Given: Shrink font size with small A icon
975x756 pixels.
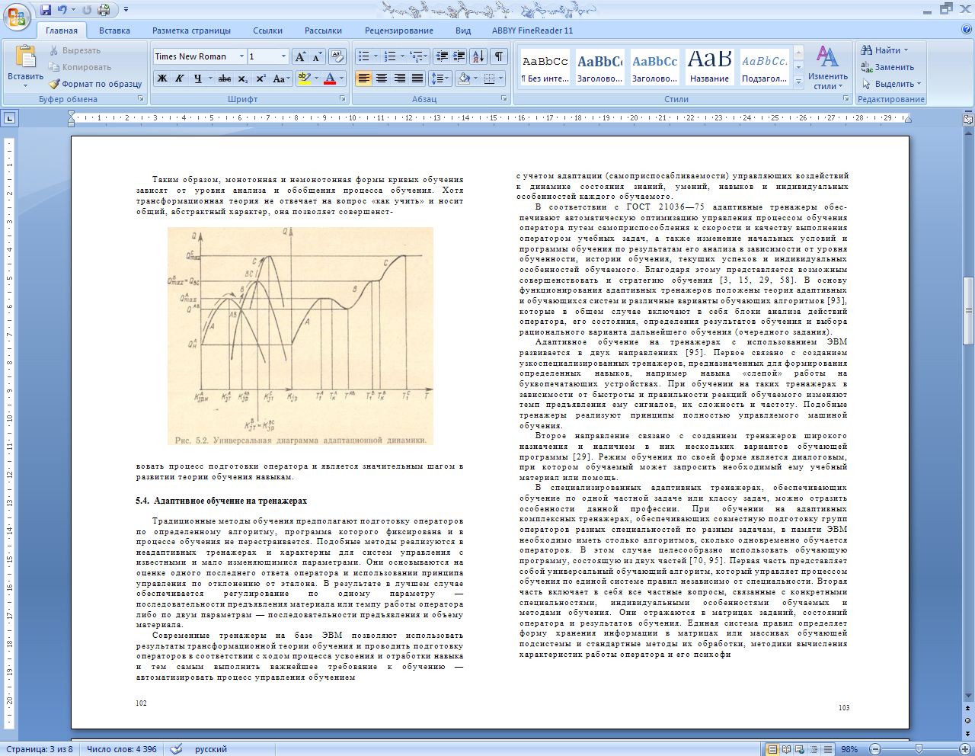Looking at the screenshot, I should [317, 56].
